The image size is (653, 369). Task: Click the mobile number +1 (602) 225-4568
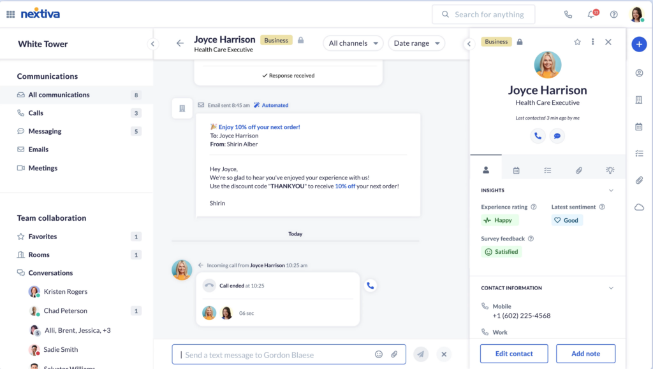tap(522, 316)
